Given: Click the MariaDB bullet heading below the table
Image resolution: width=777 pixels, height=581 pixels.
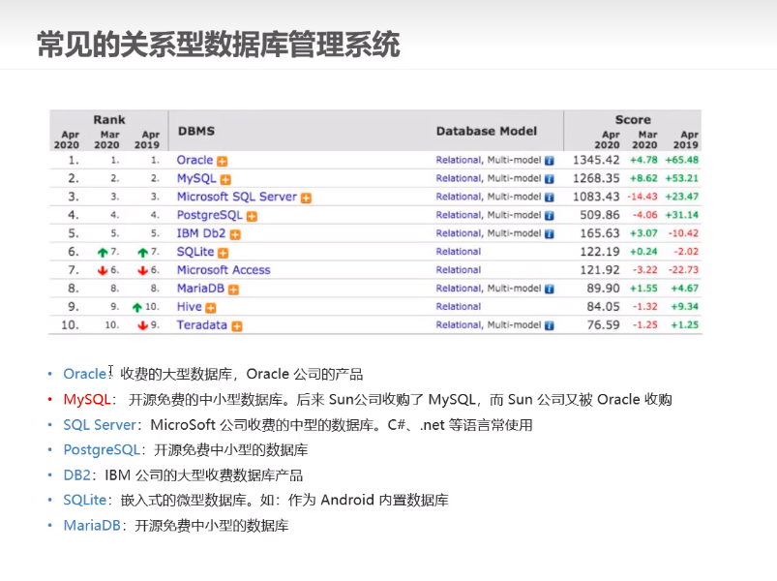Looking at the screenshot, I should tap(92, 526).
